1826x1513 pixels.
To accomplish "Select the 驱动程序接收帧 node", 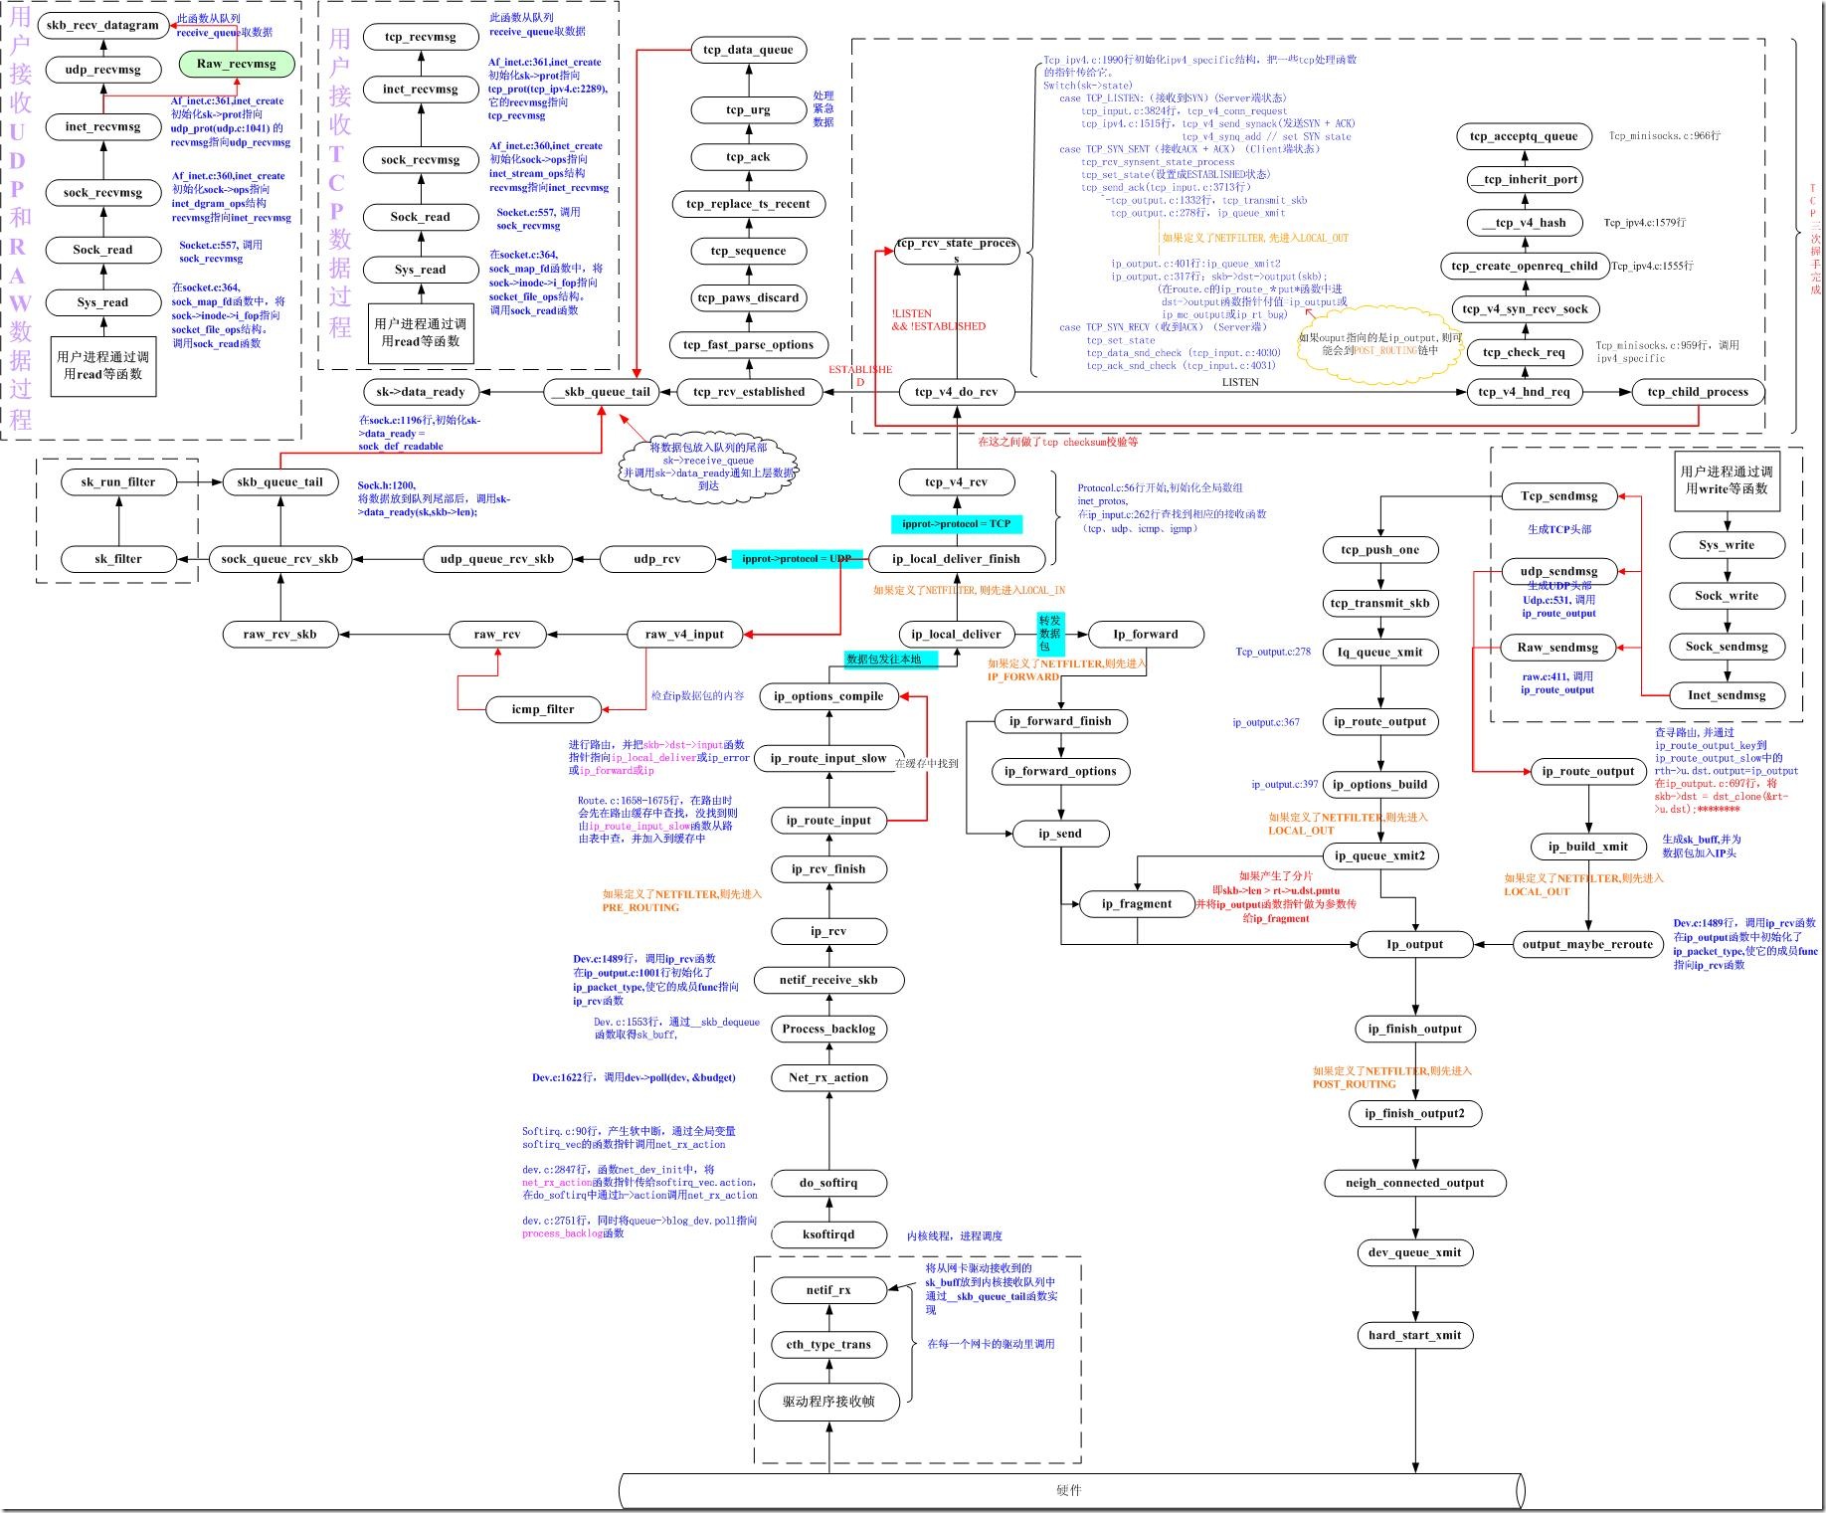I will pyautogui.click(x=828, y=1403).
